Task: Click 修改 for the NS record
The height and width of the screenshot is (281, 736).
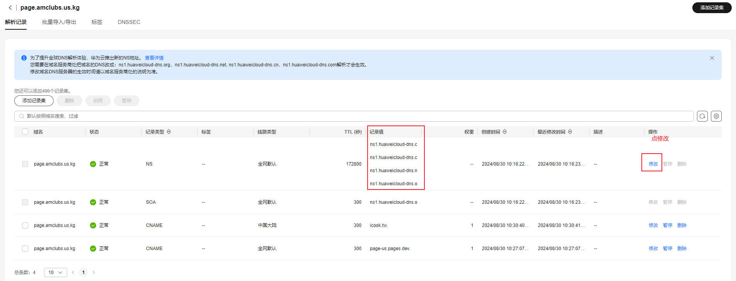Action: 653,164
